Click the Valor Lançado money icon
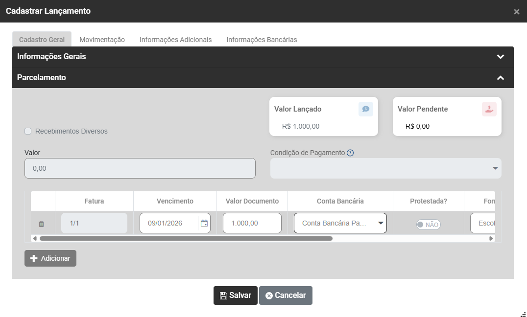Viewport: 527px width, 317px height. (365, 109)
